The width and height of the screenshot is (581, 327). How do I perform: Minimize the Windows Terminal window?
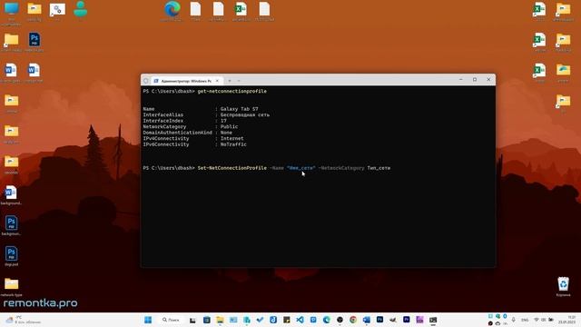[460, 79]
